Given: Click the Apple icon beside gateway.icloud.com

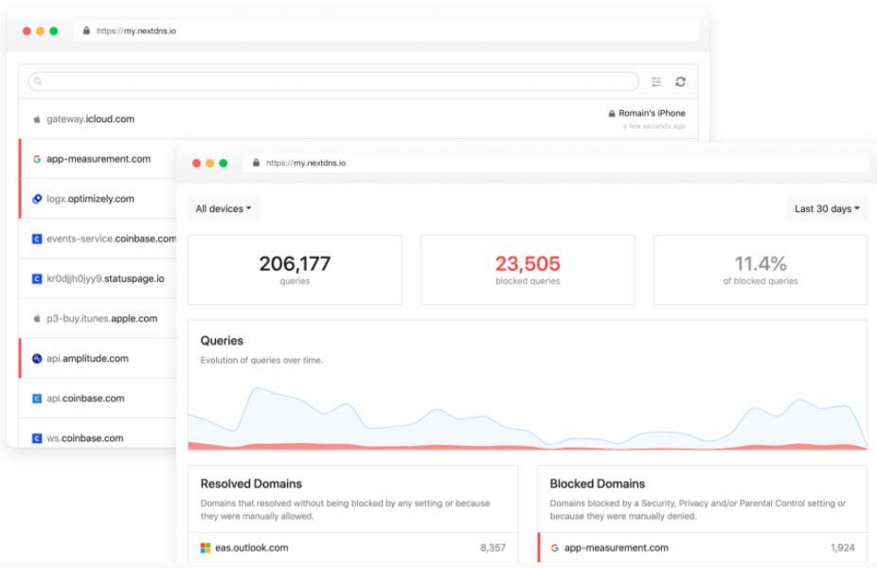Looking at the screenshot, I should tap(37, 119).
